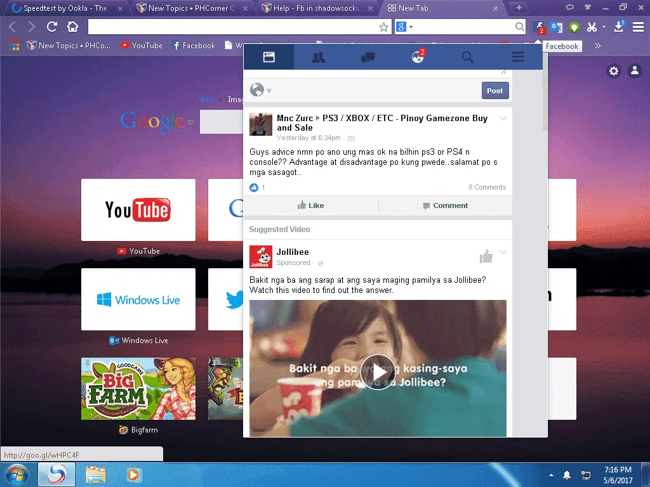
Task: Play the Jollibee suggested video
Action: pyautogui.click(x=378, y=372)
